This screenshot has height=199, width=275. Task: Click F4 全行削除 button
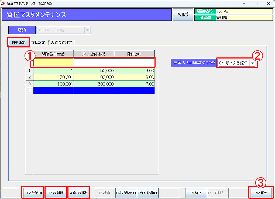[78, 193]
